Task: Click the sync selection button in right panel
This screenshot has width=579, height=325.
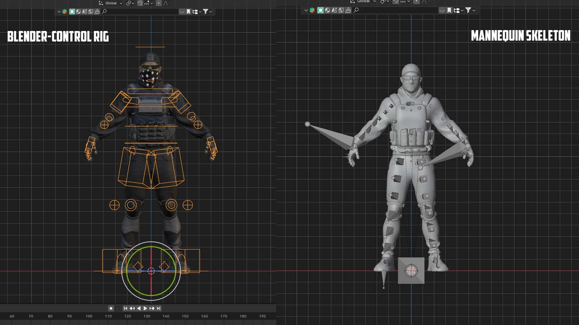Action: (x=442, y=10)
